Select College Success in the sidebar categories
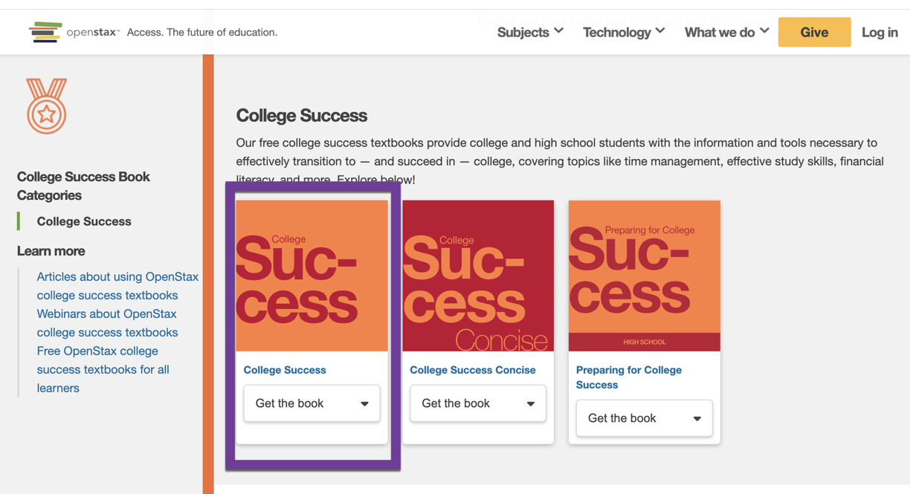Viewport: 910px width, 494px height. 83,221
